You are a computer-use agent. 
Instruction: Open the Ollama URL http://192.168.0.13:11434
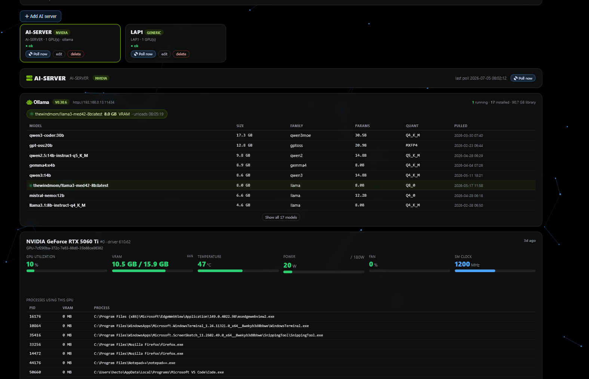pos(93,102)
